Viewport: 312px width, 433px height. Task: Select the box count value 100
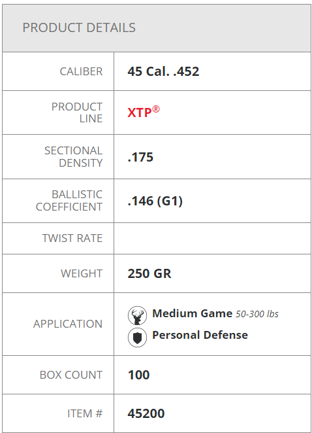(138, 375)
